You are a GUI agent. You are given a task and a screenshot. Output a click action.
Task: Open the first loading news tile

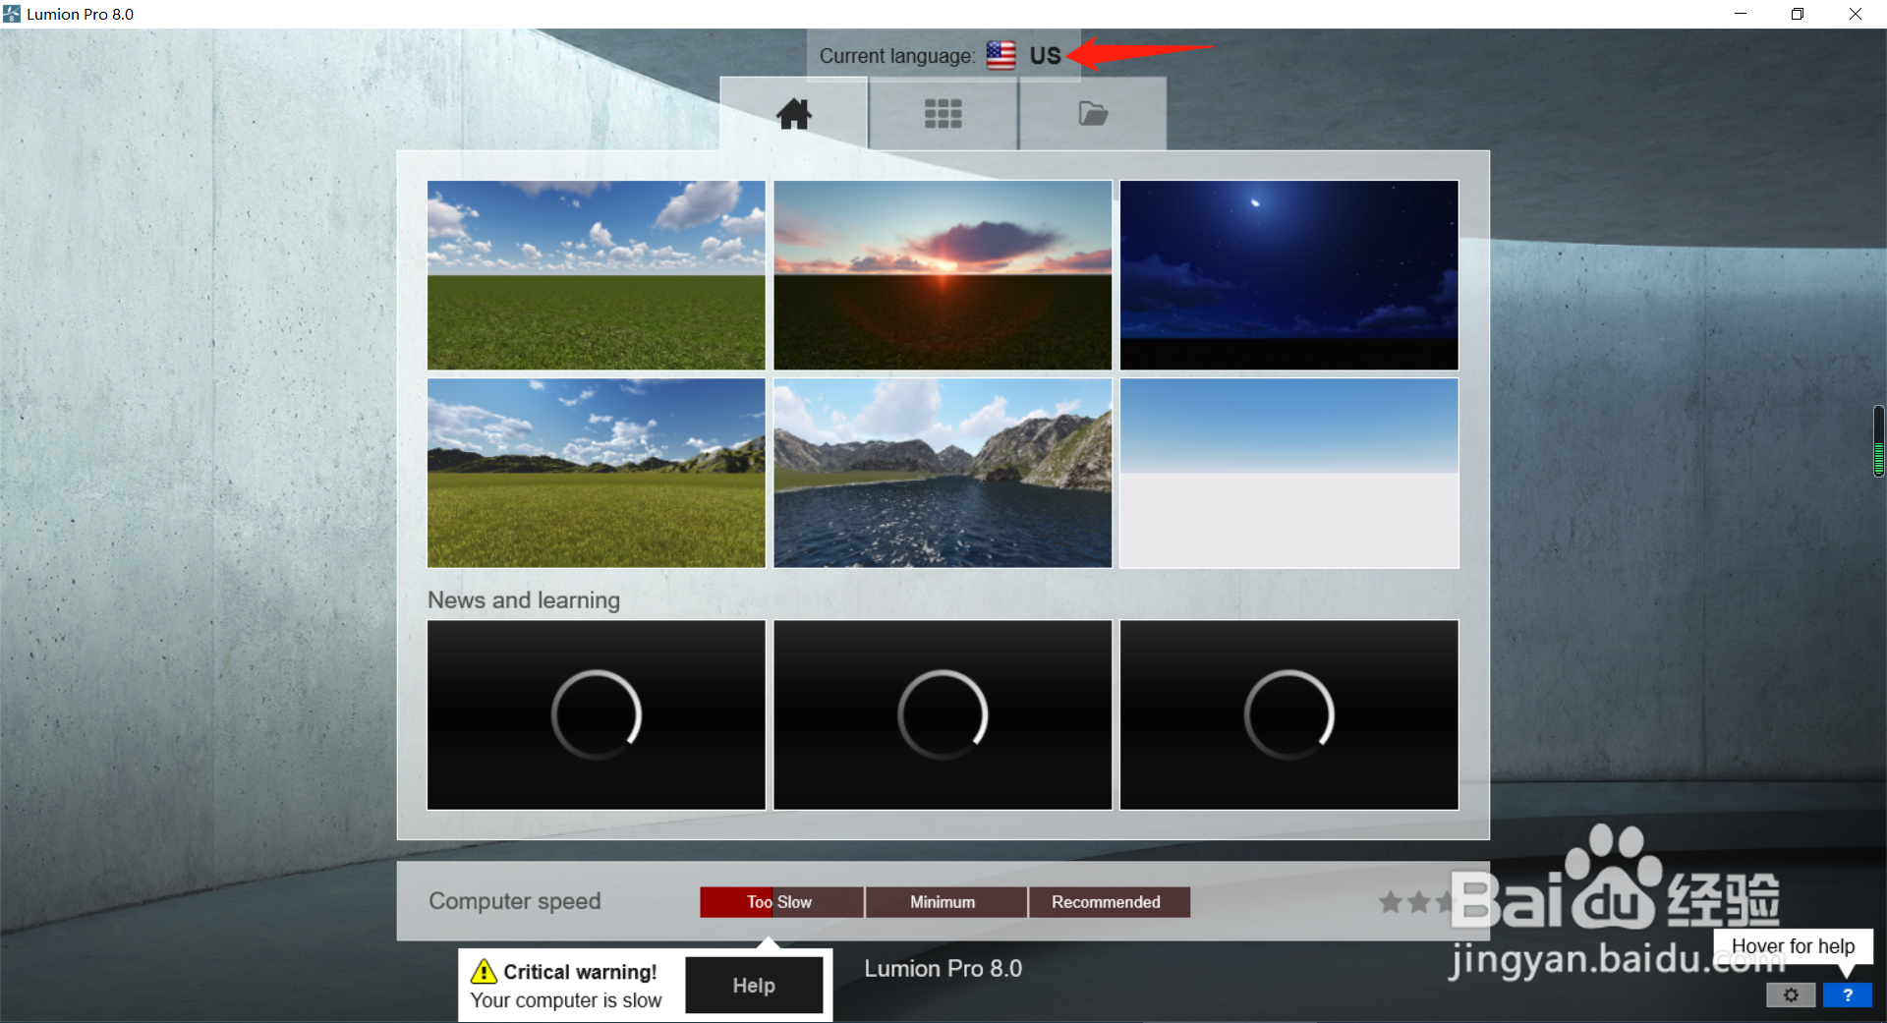(x=597, y=714)
